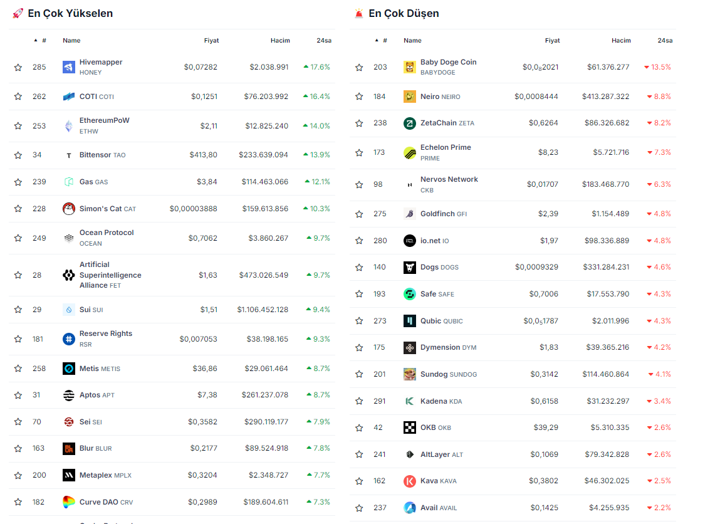Image resolution: width=725 pixels, height=524 pixels.
Task: Sort gainers by the Hacim header
Action: pos(280,41)
